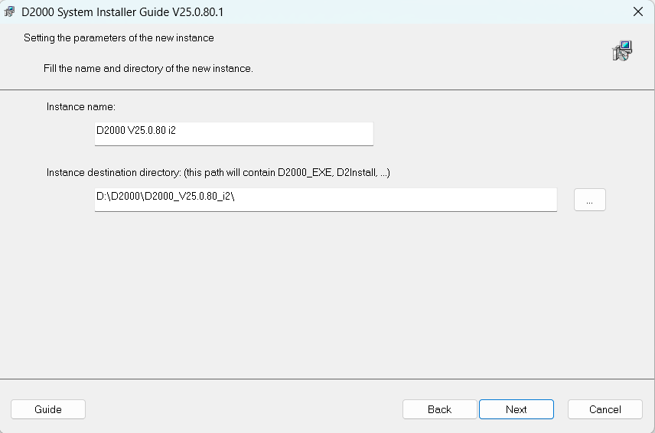
Task: Go Back to the previous installer step
Action: pyautogui.click(x=439, y=409)
